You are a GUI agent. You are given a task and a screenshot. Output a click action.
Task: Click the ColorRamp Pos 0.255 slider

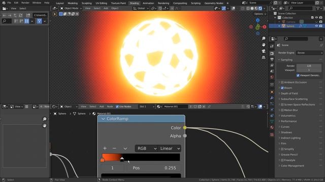(154, 168)
